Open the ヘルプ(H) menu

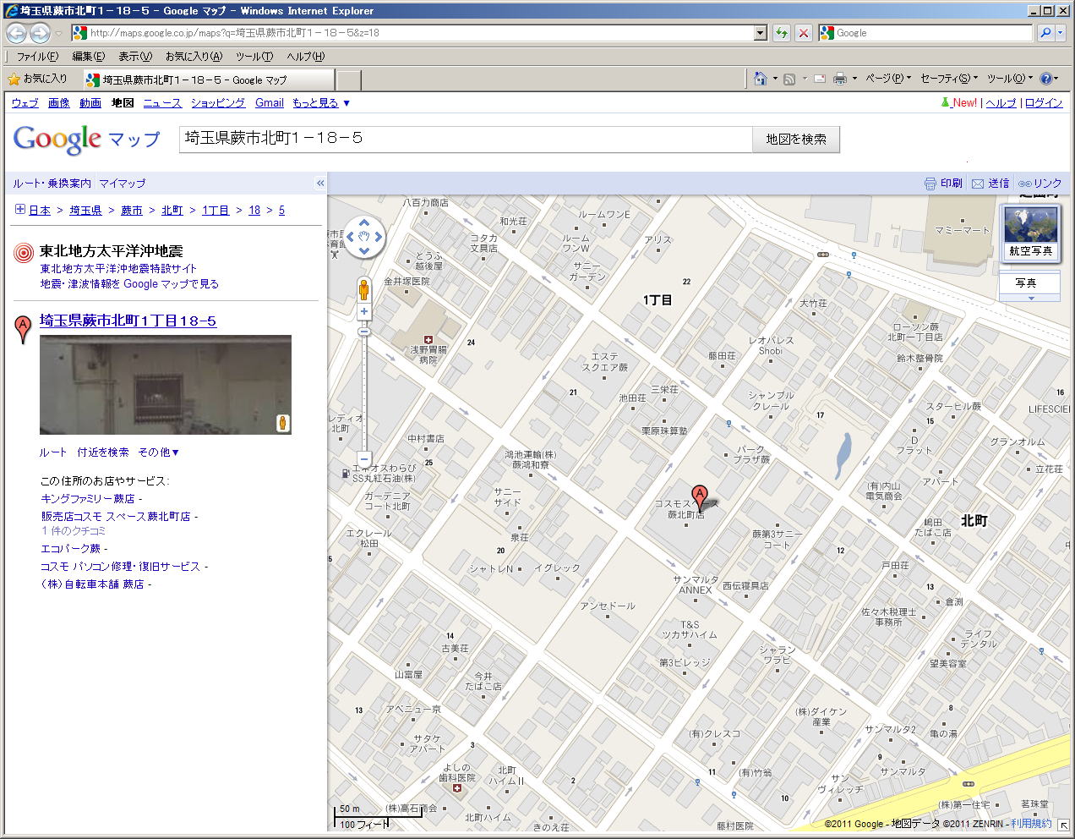click(x=305, y=57)
